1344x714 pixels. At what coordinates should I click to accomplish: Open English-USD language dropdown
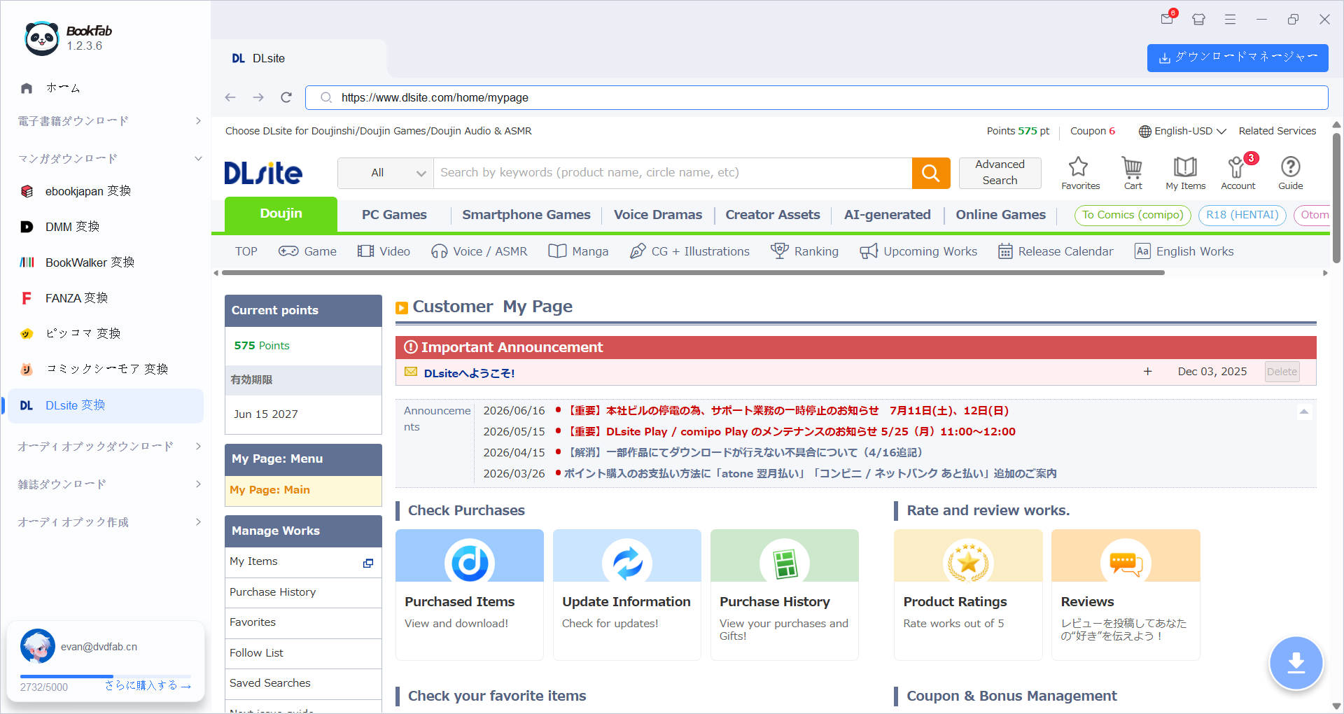[1182, 131]
